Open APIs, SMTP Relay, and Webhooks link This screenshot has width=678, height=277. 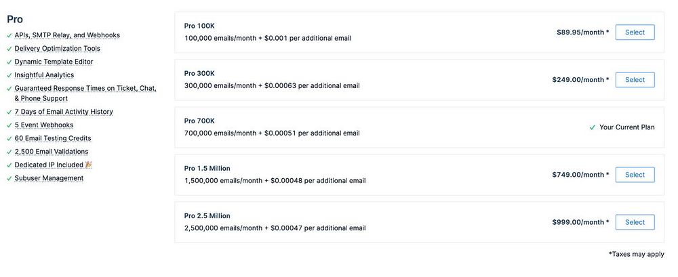coord(67,35)
